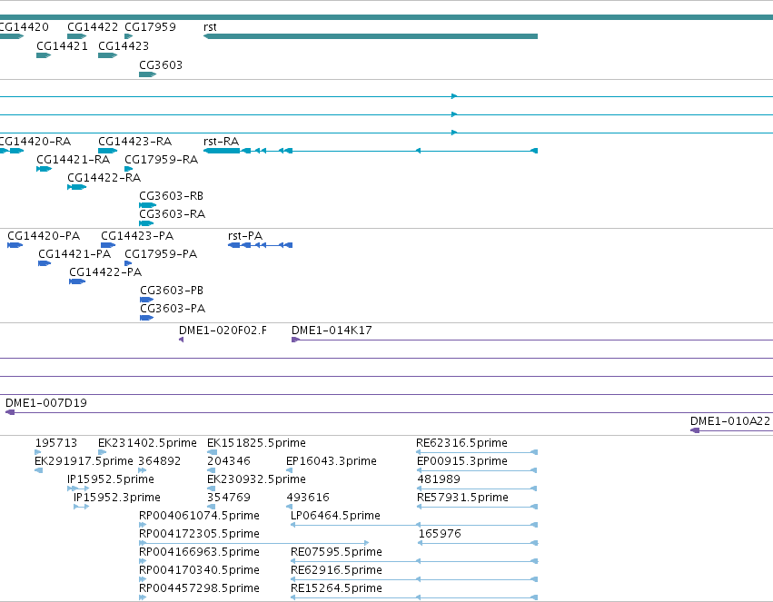Image resolution: width=773 pixels, height=602 pixels.
Task: Select the DME1-010A22 clone label
Action: 730,421
